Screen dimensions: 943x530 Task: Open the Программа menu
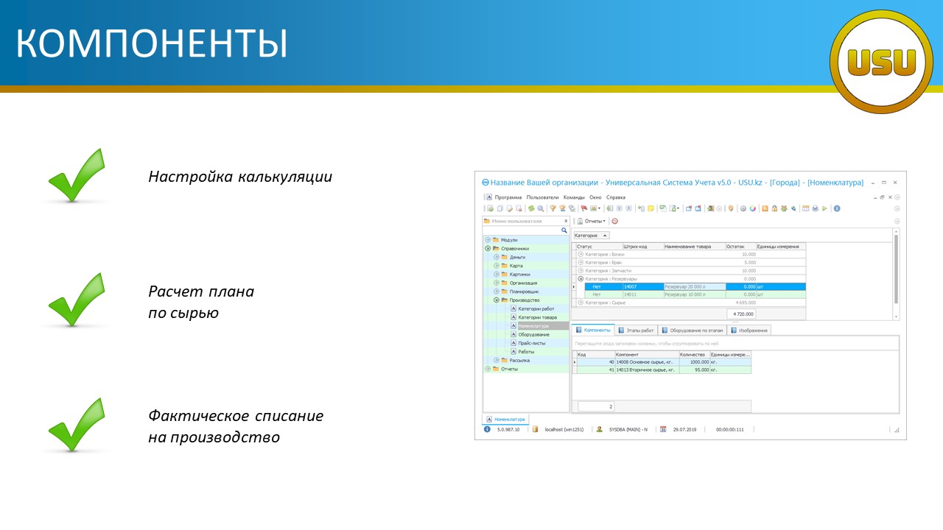[508, 197]
